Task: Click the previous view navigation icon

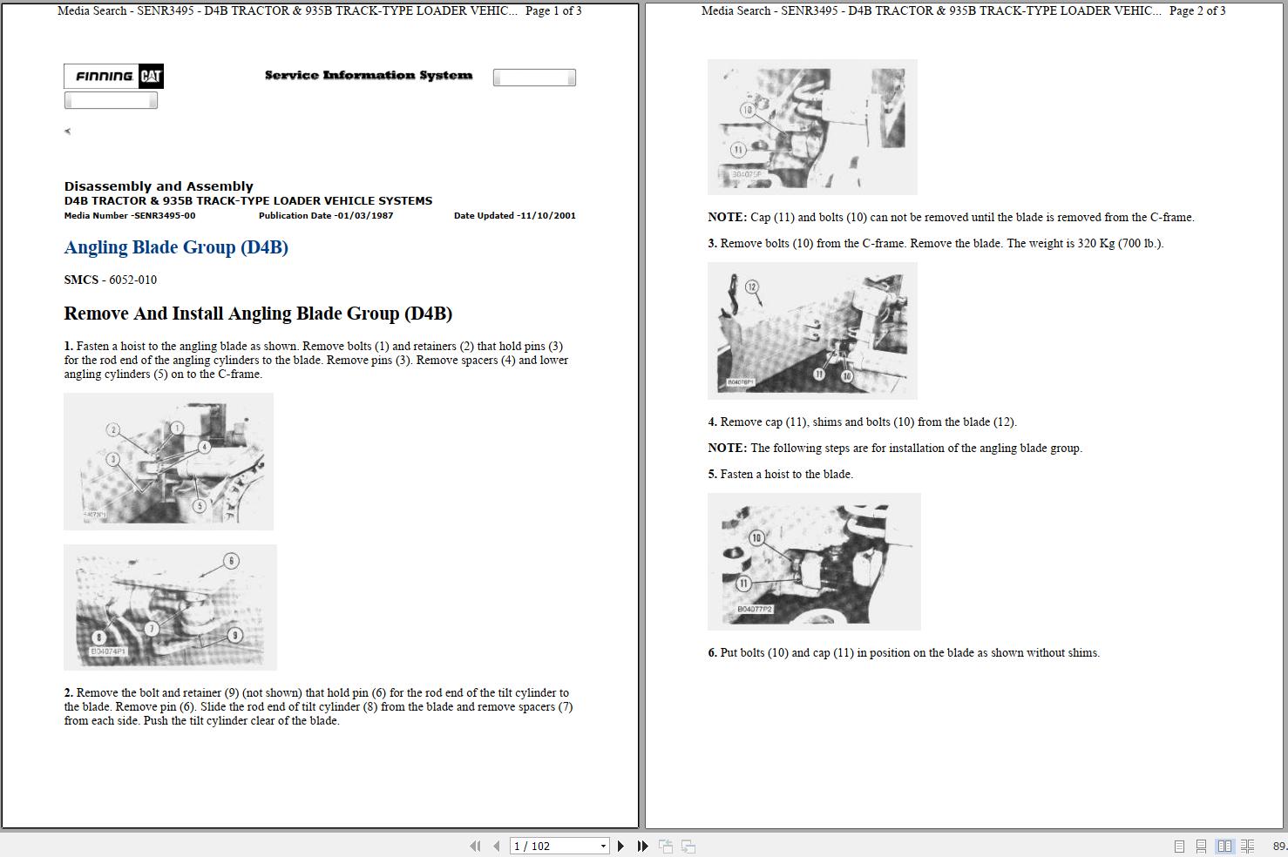Action: click(x=665, y=846)
